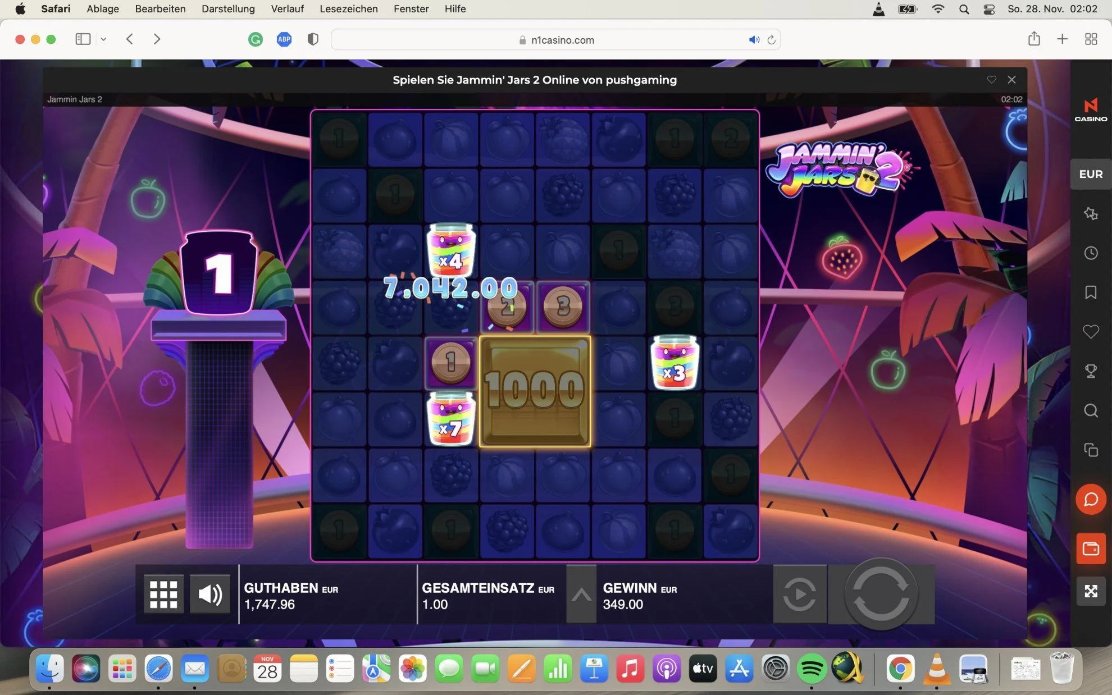Open the wallet deposit button
The width and height of the screenshot is (1112, 695).
click(1091, 548)
